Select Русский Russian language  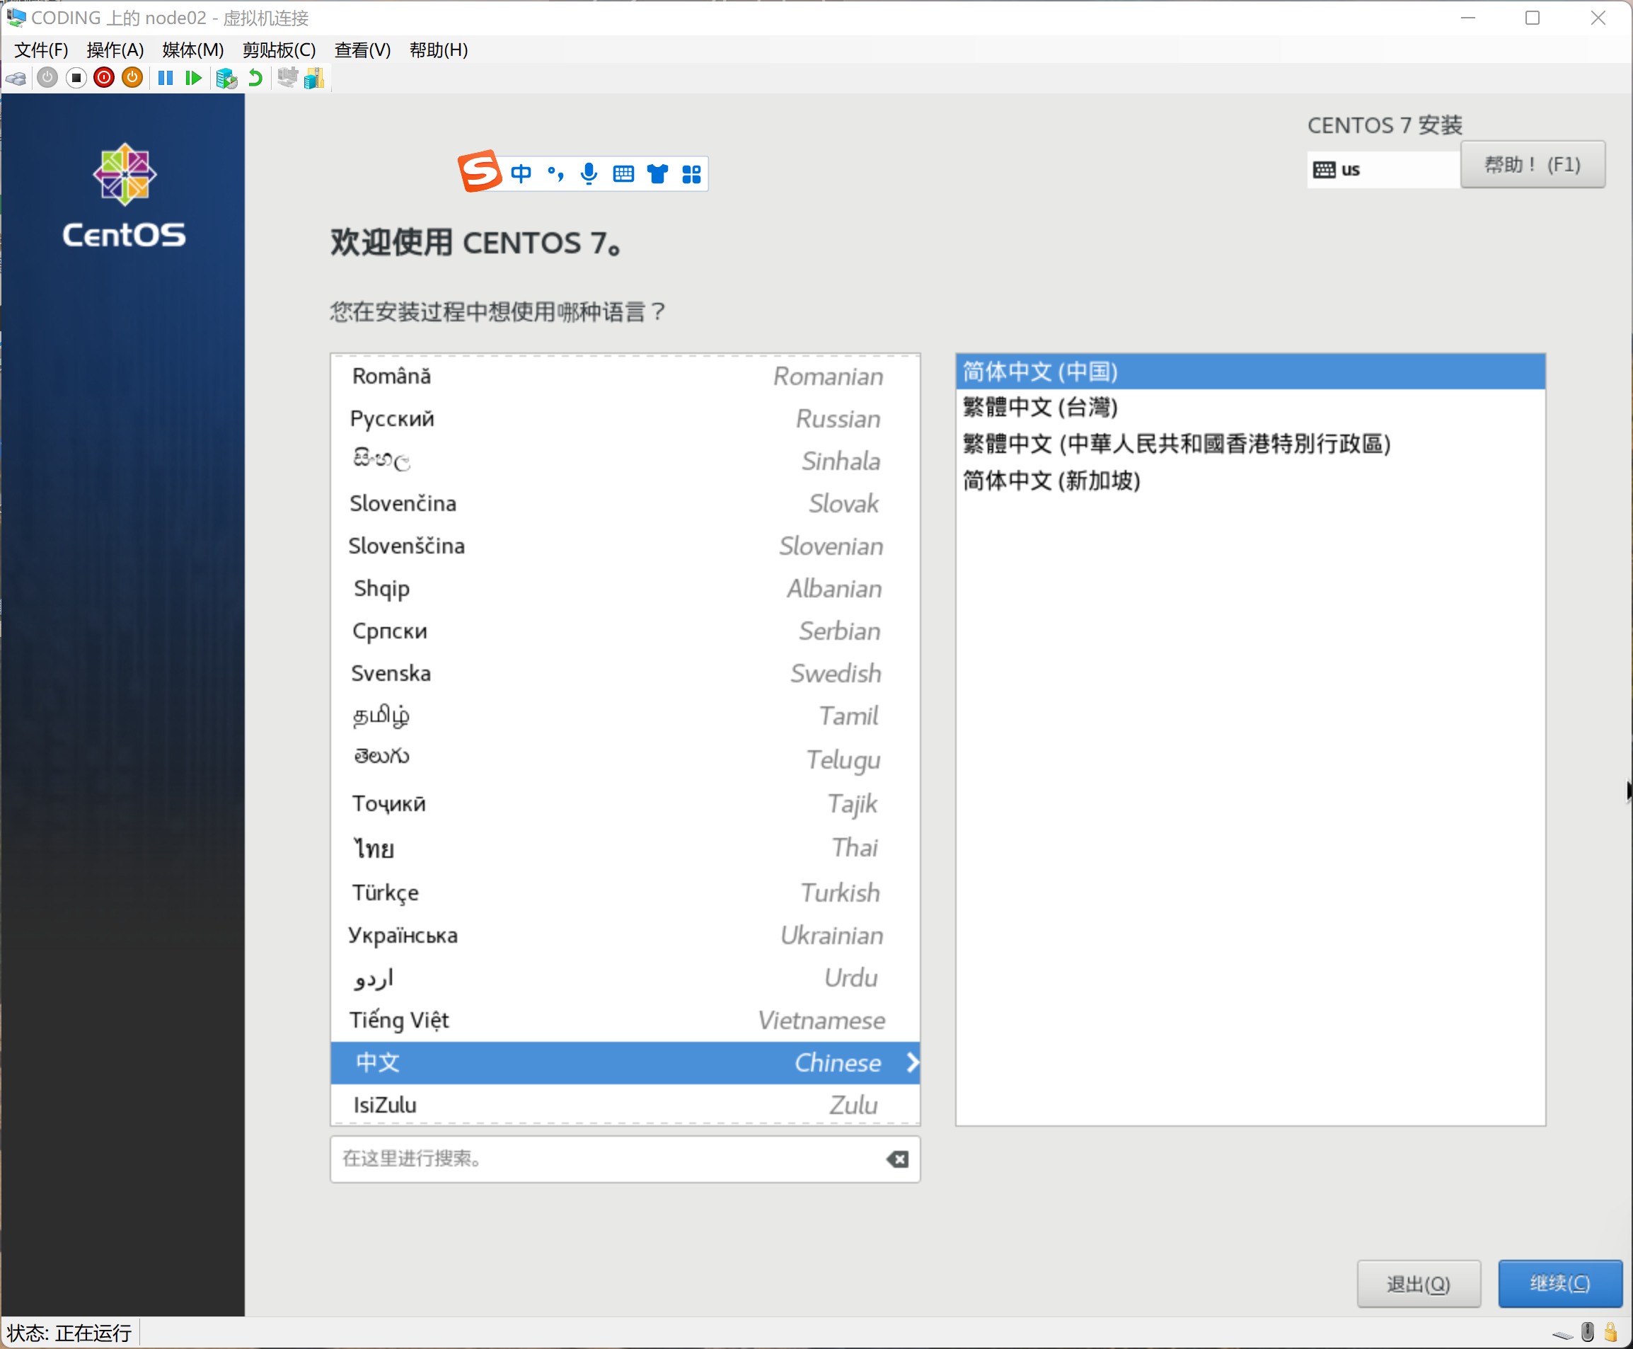[x=625, y=419]
